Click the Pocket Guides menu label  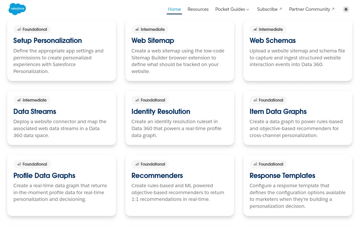(x=230, y=9)
